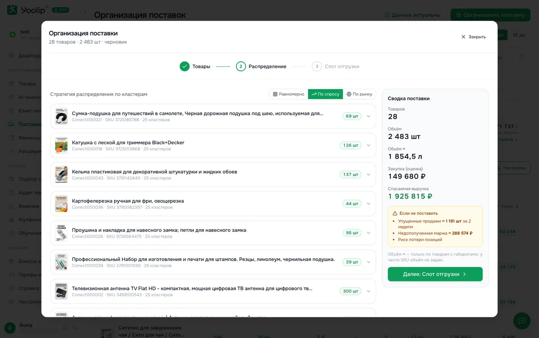
Task: Select the Равномерно distribution strategy
Action: 288,94
